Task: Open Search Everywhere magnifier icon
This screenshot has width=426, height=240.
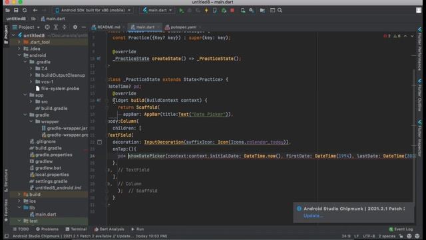Action: click(x=280, y=11)
